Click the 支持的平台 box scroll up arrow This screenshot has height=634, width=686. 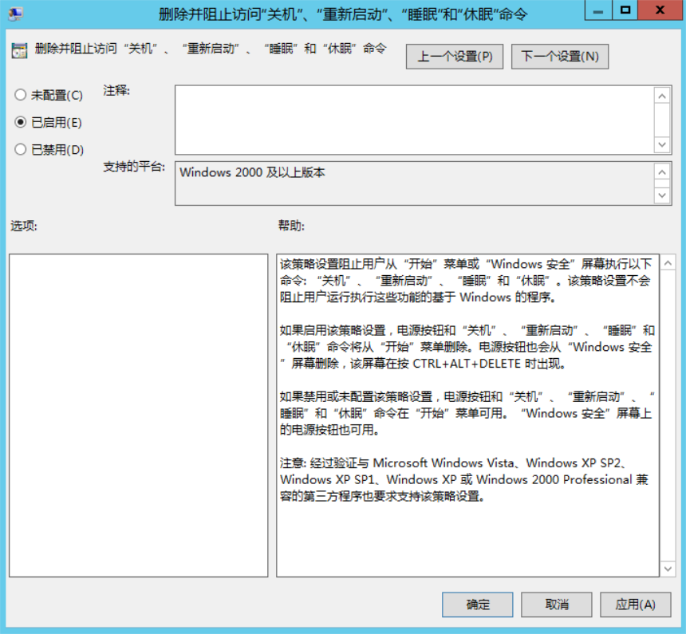662,172
